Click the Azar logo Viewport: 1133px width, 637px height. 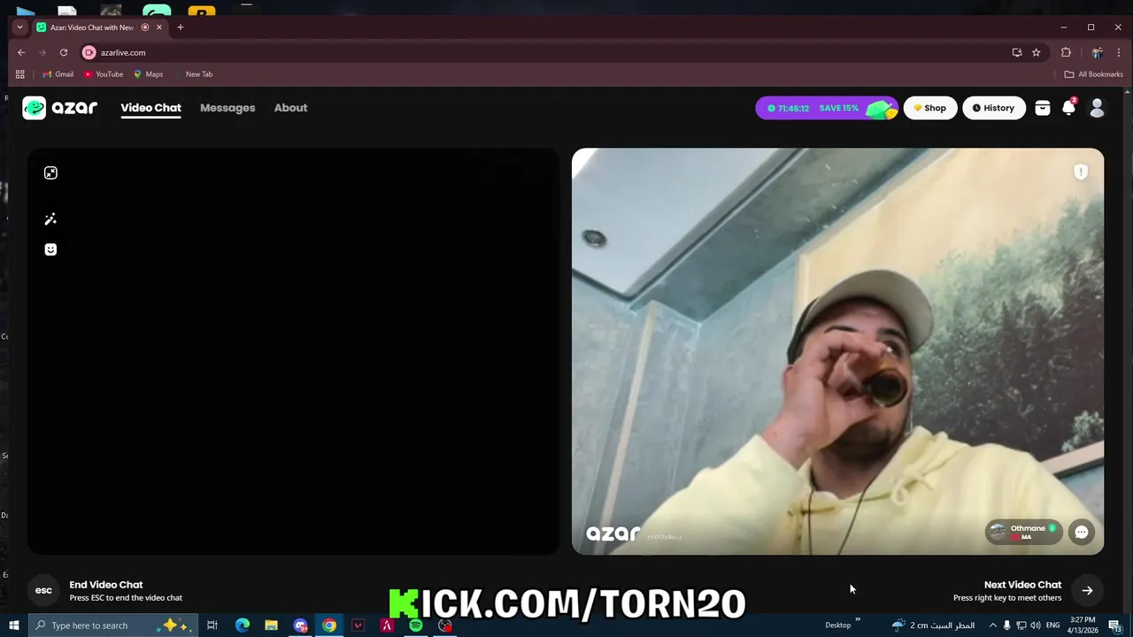(60, 108)
